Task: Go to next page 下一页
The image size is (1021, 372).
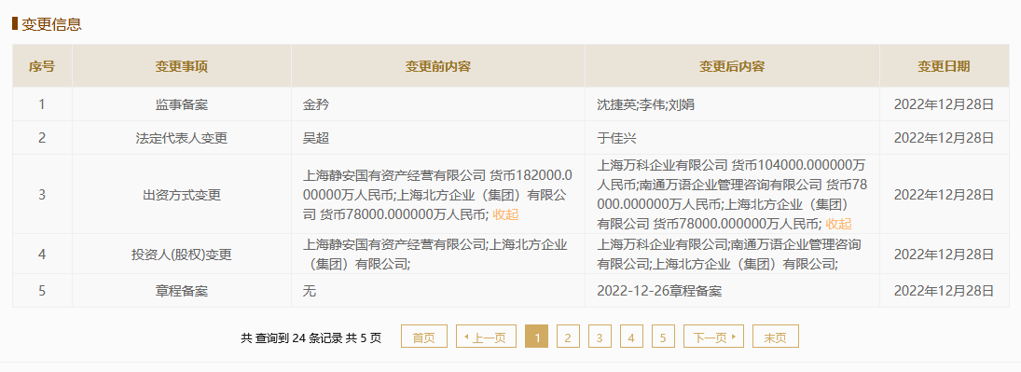Action: [713, 337]
